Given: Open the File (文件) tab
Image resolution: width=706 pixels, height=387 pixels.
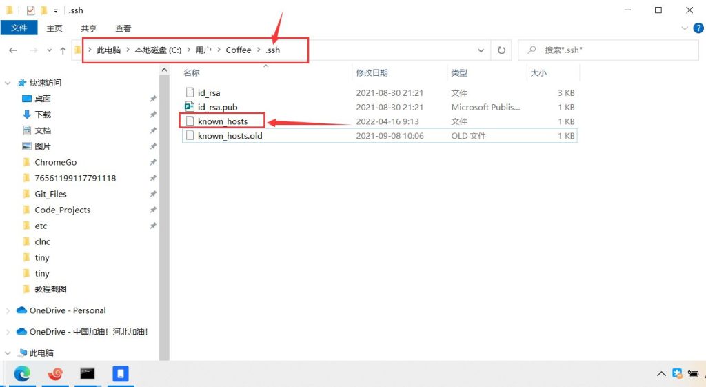Looking at the screenshot, I should pyautogui.click(x=19, y=28).
